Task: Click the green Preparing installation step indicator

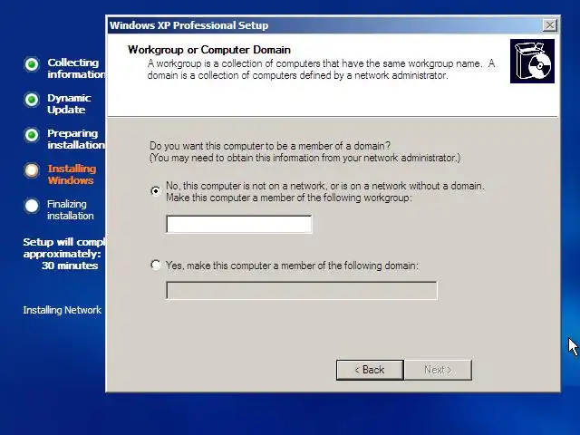Action: [32, 135]
